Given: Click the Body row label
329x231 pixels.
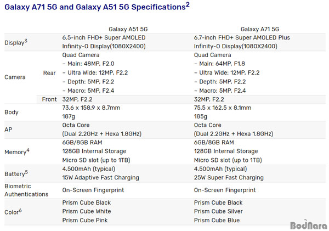Looking at the screenshot, I should pos(12,112).
